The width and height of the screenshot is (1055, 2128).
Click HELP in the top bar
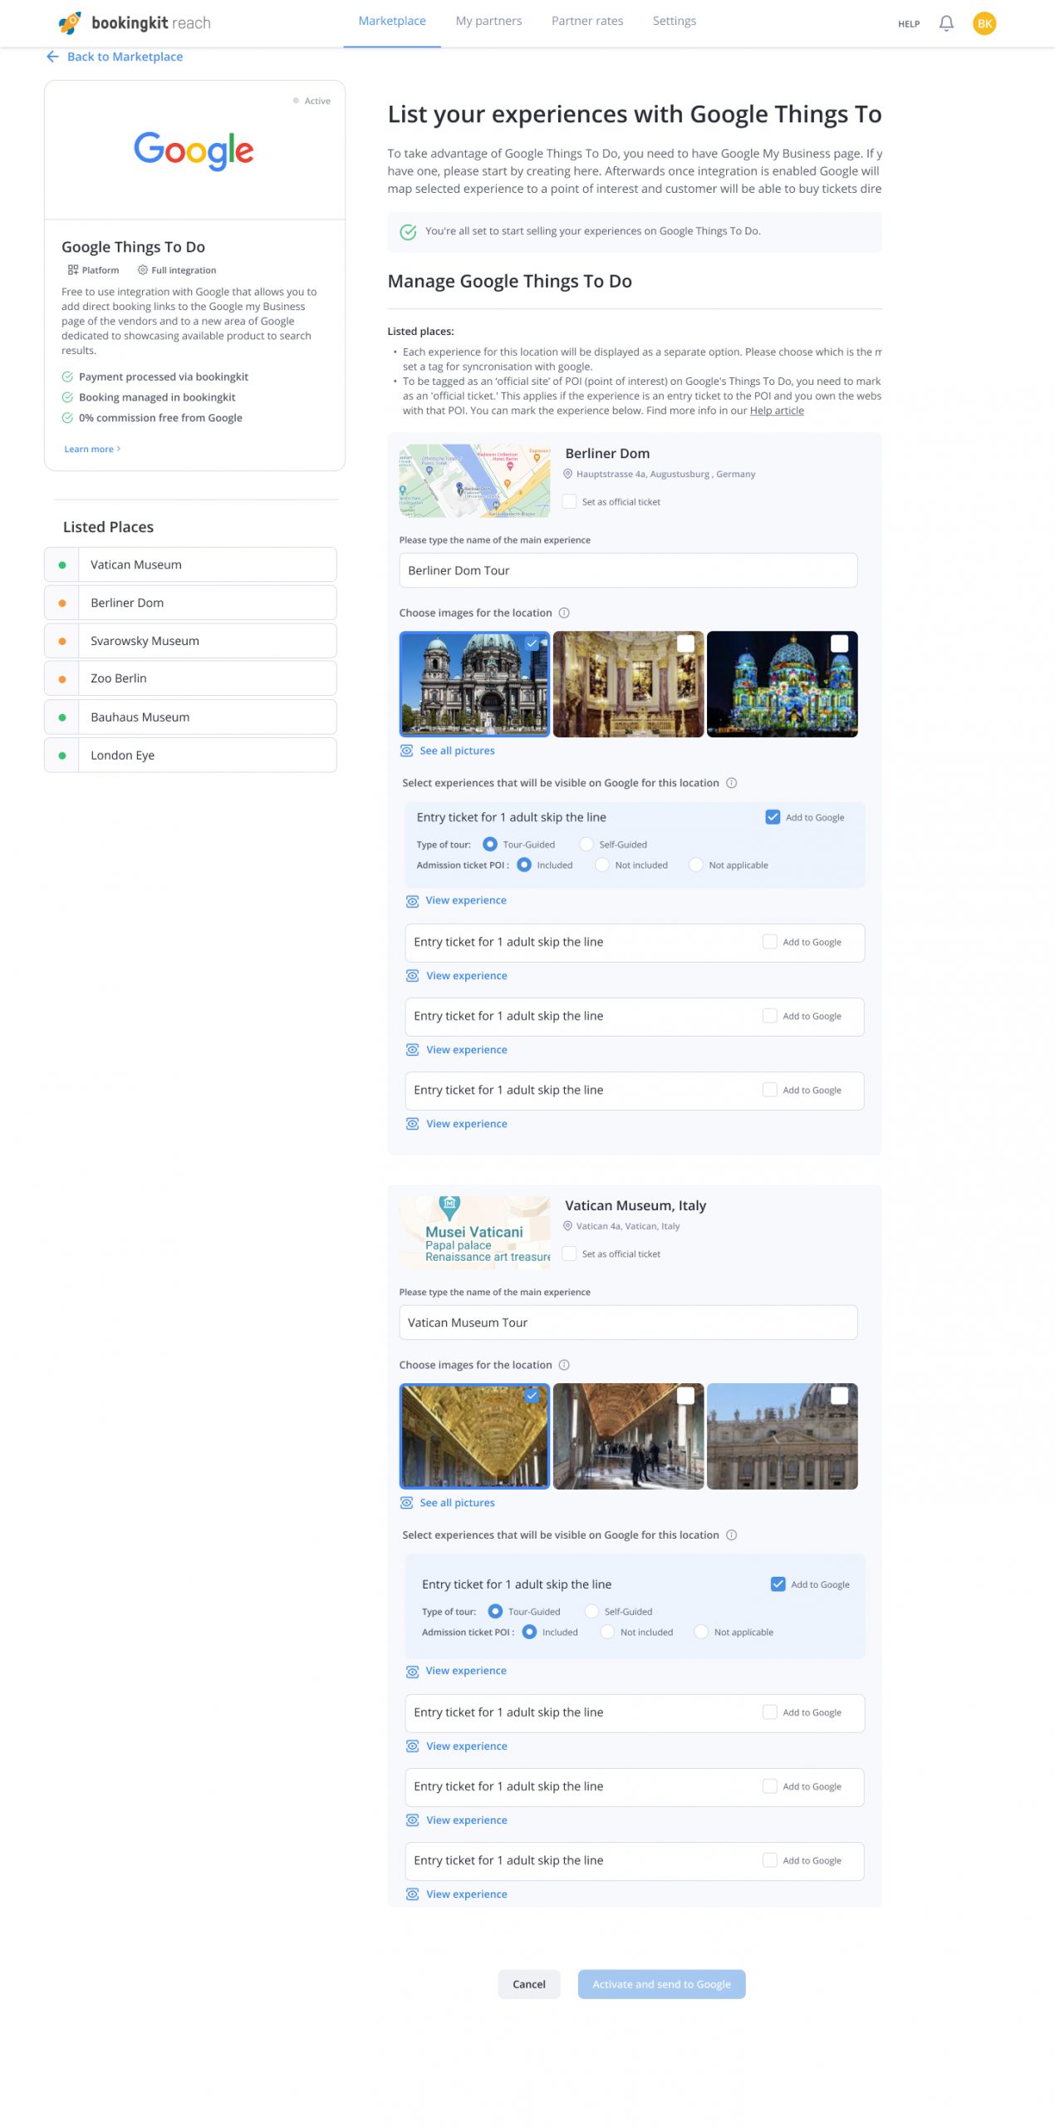pyautogui.click(x=909, y=24)
